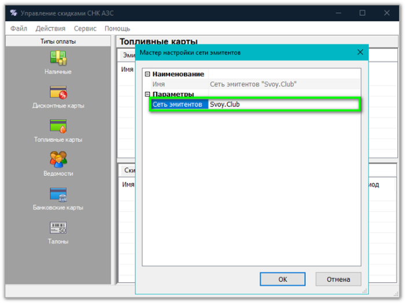Select the Сеть эмитентов property label

pos(178,105)
